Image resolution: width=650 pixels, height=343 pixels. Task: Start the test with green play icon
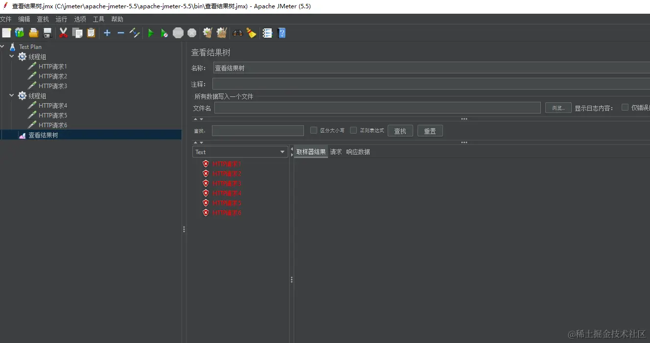click(151, 33)
